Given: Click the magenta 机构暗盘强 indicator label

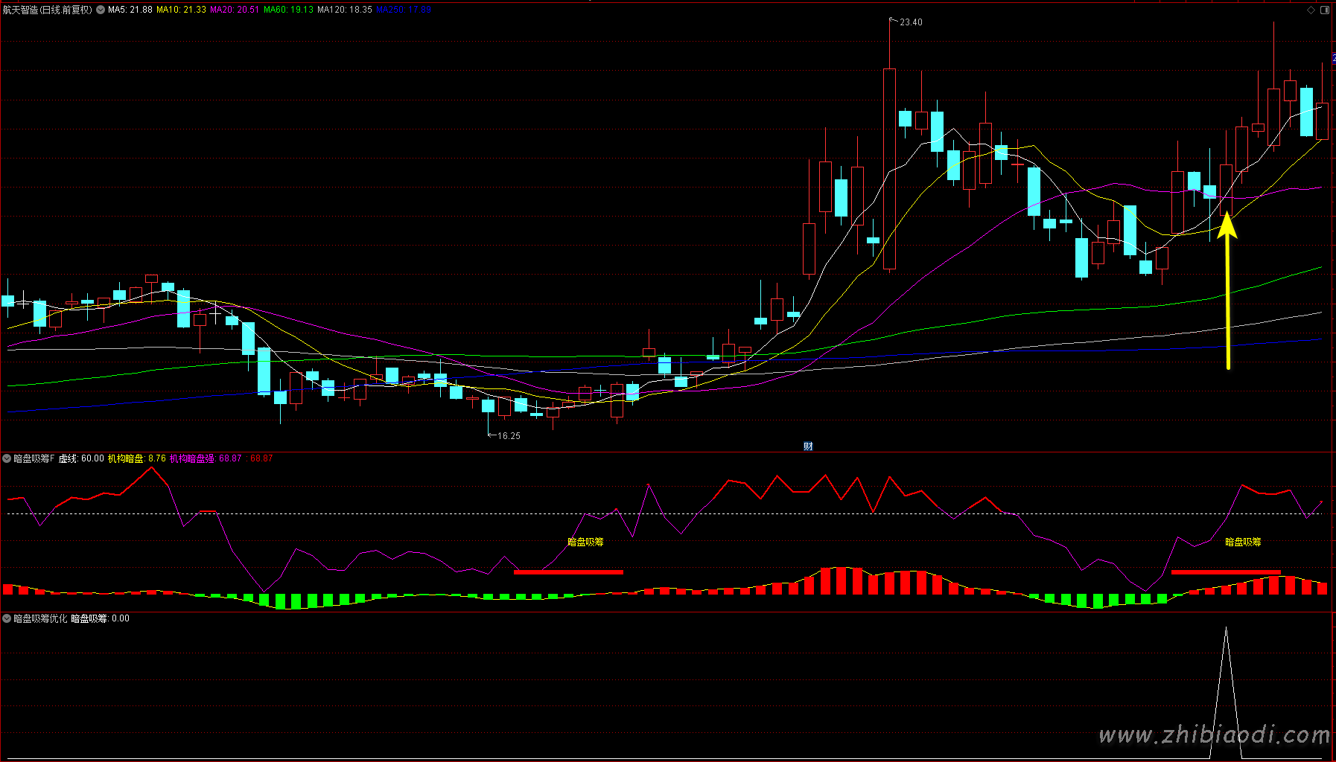Looking at the screenshot, I should 192,458.
